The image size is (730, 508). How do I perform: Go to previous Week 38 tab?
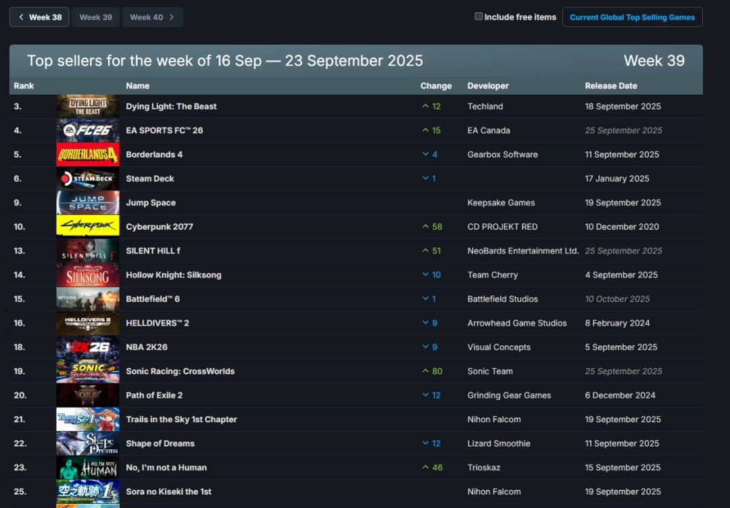click(39, 17)
